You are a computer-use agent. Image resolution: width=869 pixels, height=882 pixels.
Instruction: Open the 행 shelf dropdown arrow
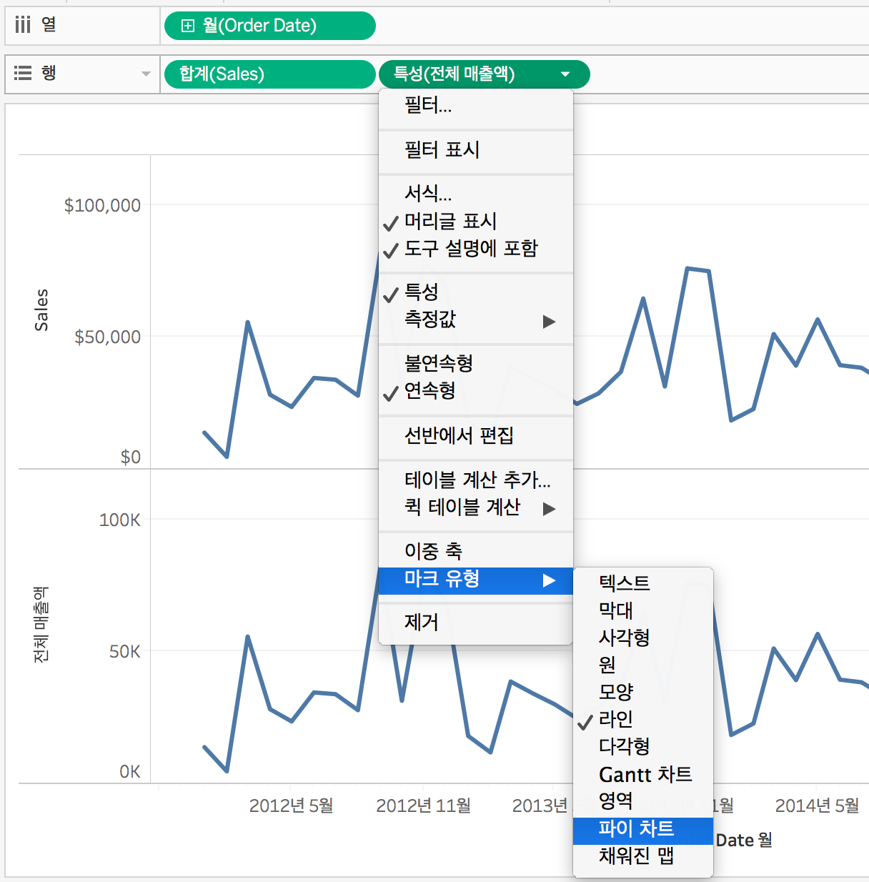click(x=146, y=74)
